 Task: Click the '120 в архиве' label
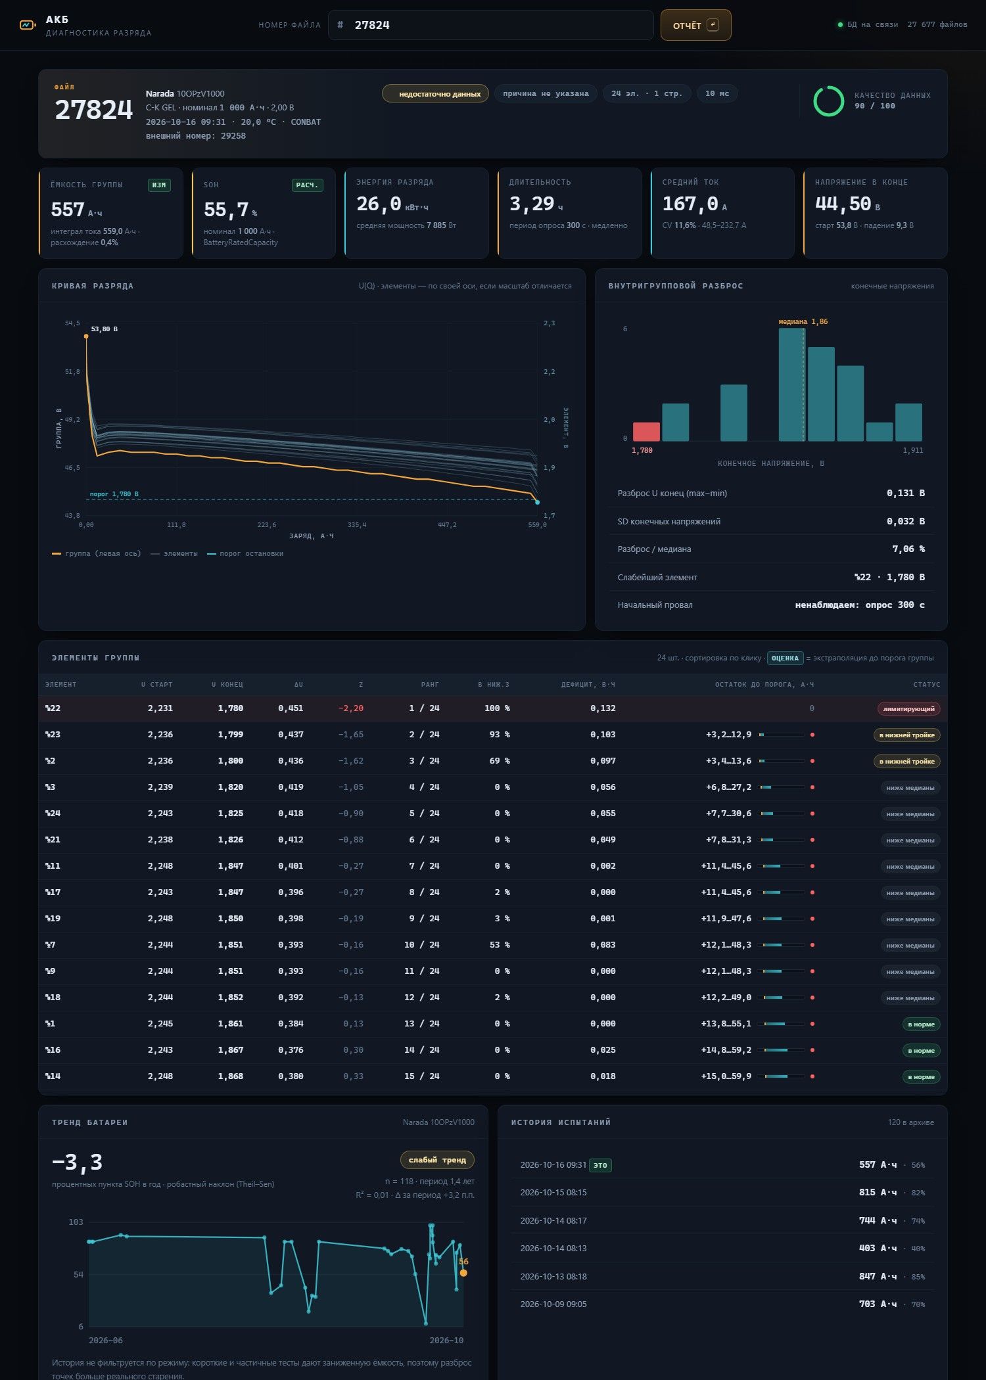tap(910, 1122)
